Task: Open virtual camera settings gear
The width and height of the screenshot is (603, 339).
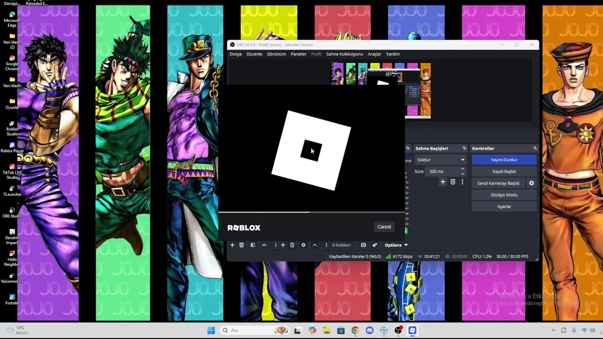Action: [531, 183]
